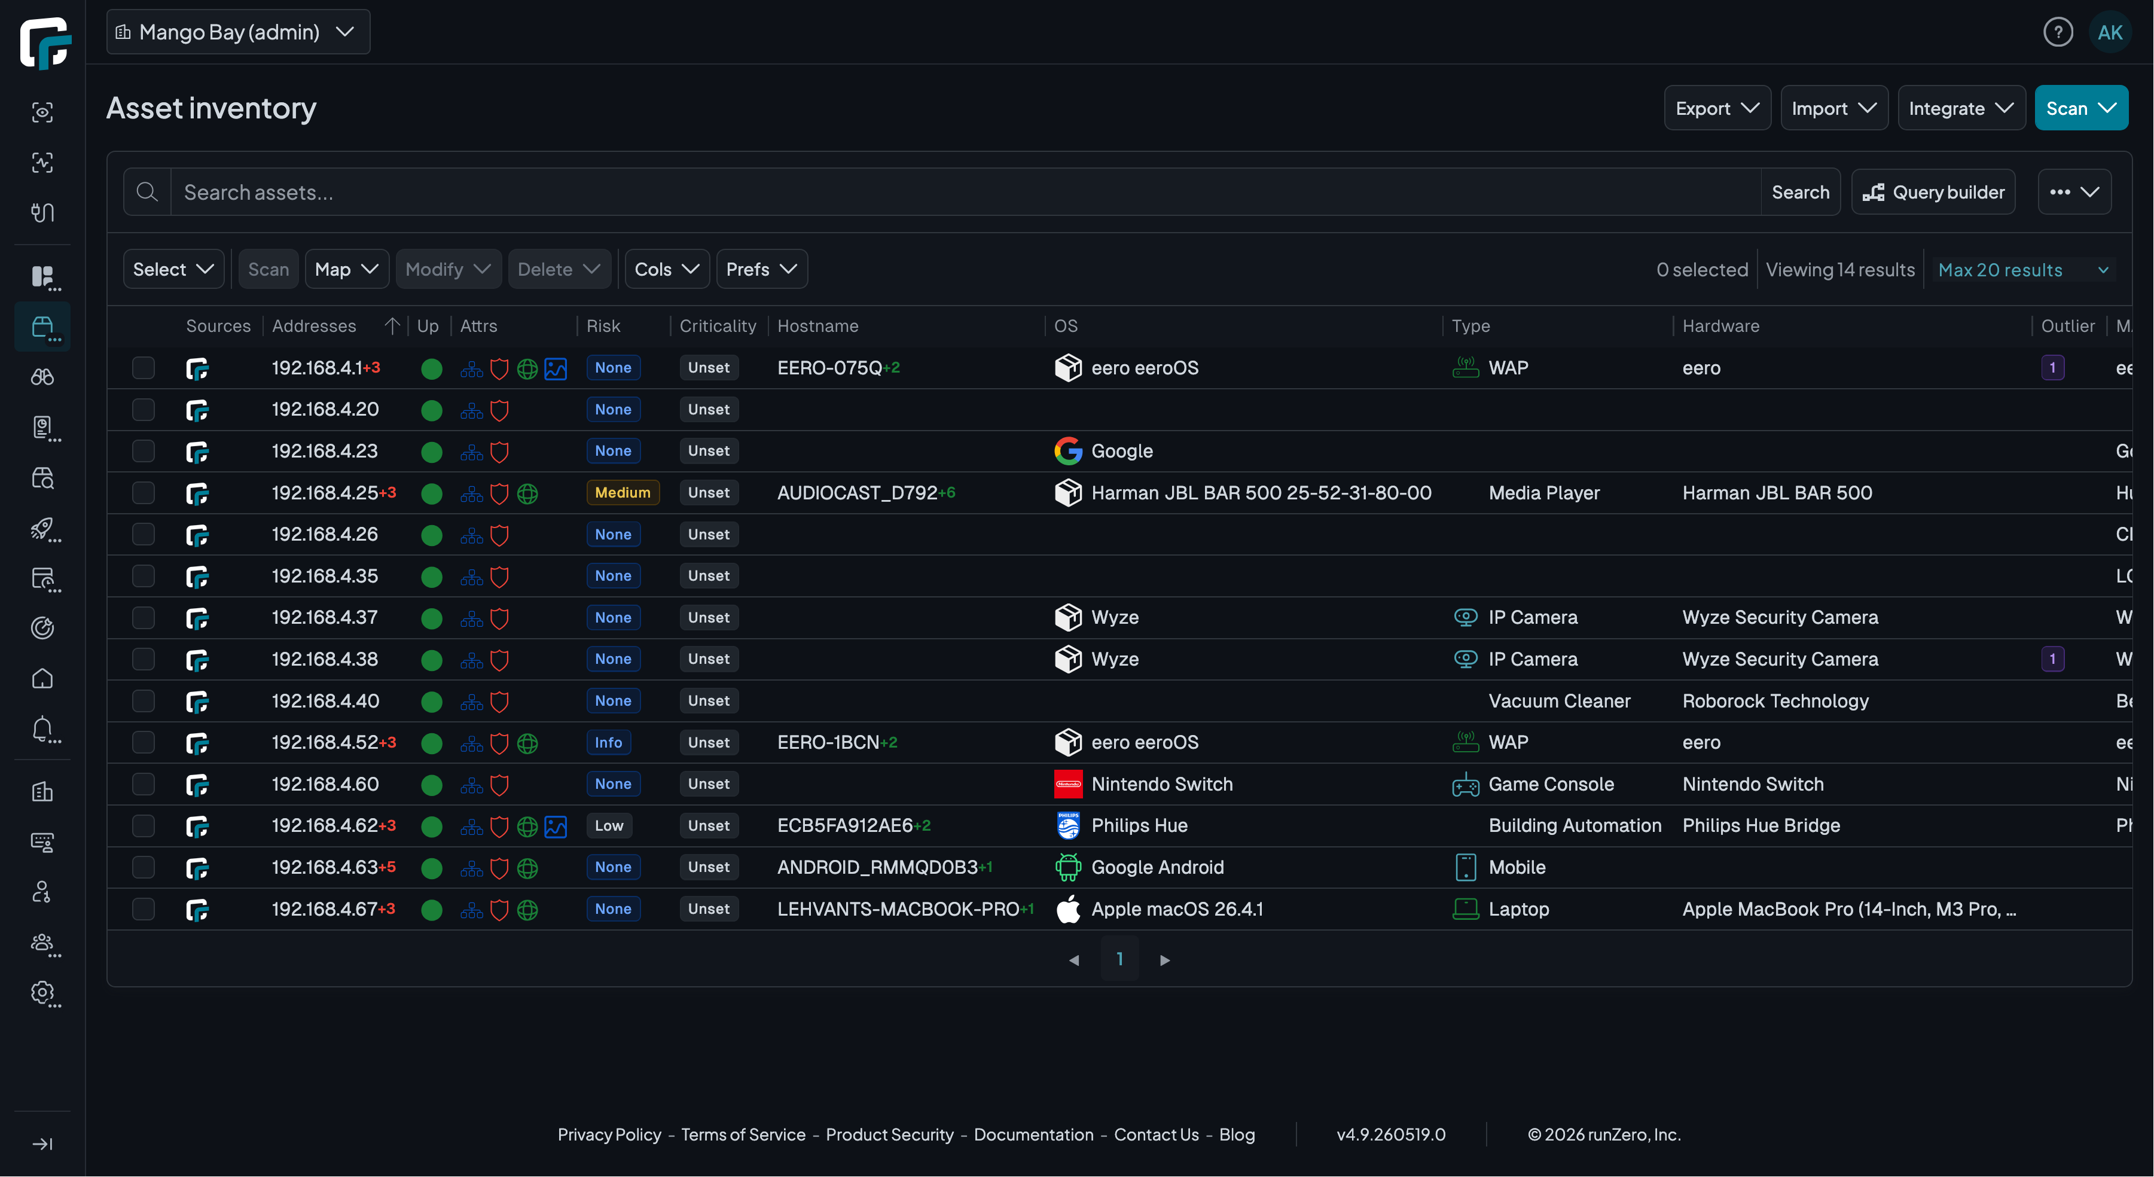Open the home sidebar icon
Screen dimensions: 2154x1177
coord(42,678)
